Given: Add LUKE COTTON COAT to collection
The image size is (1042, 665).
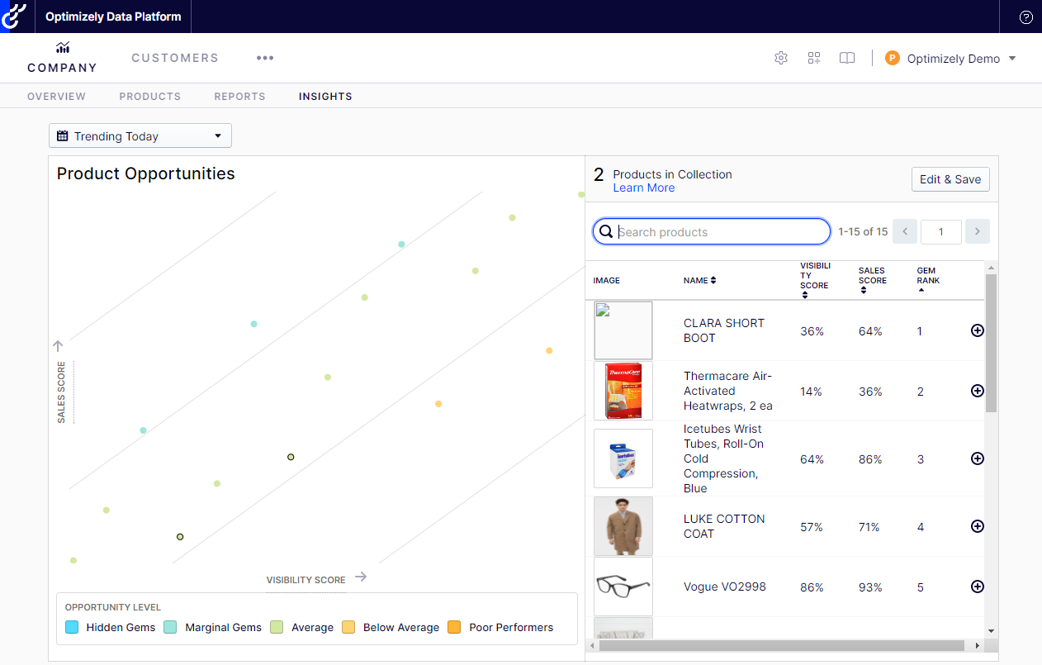Looking at the screenshot, I should (x=978, y=526).
